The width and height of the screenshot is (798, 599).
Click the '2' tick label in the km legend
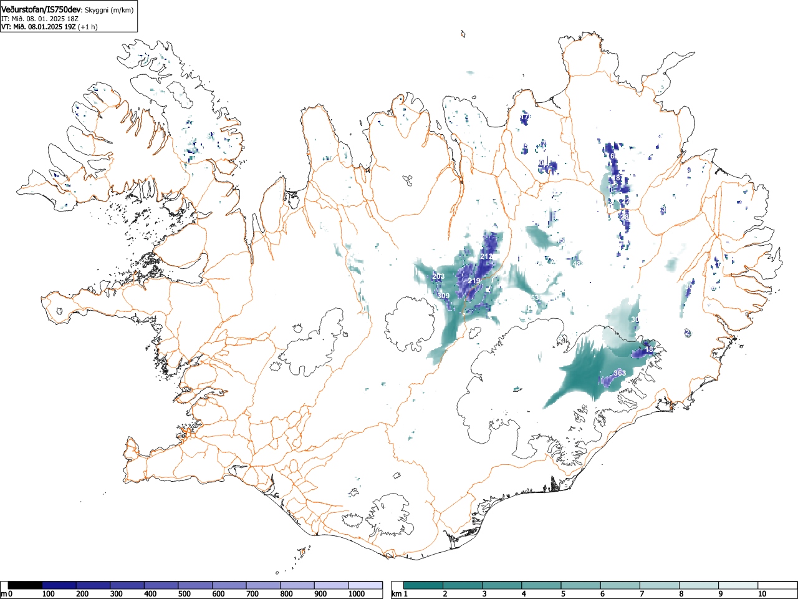(445, 594)
